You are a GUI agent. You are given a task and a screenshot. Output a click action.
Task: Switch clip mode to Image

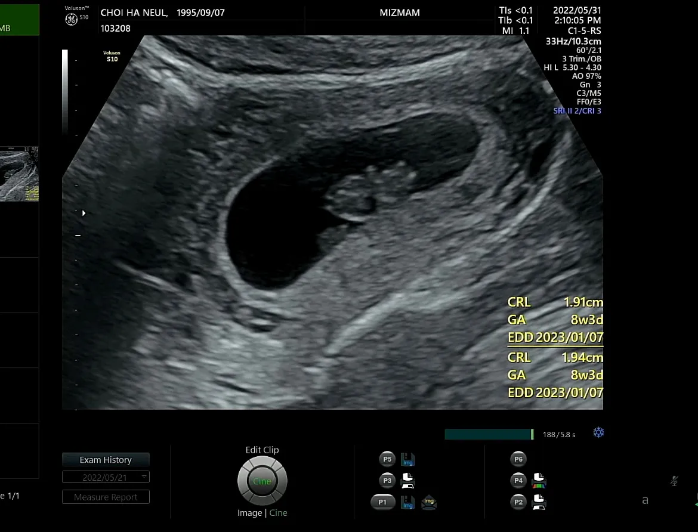point(250,513)
